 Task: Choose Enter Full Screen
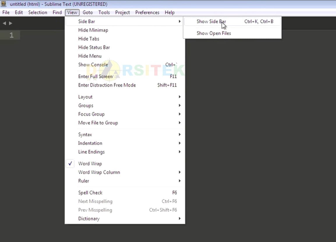click(125, 76)
